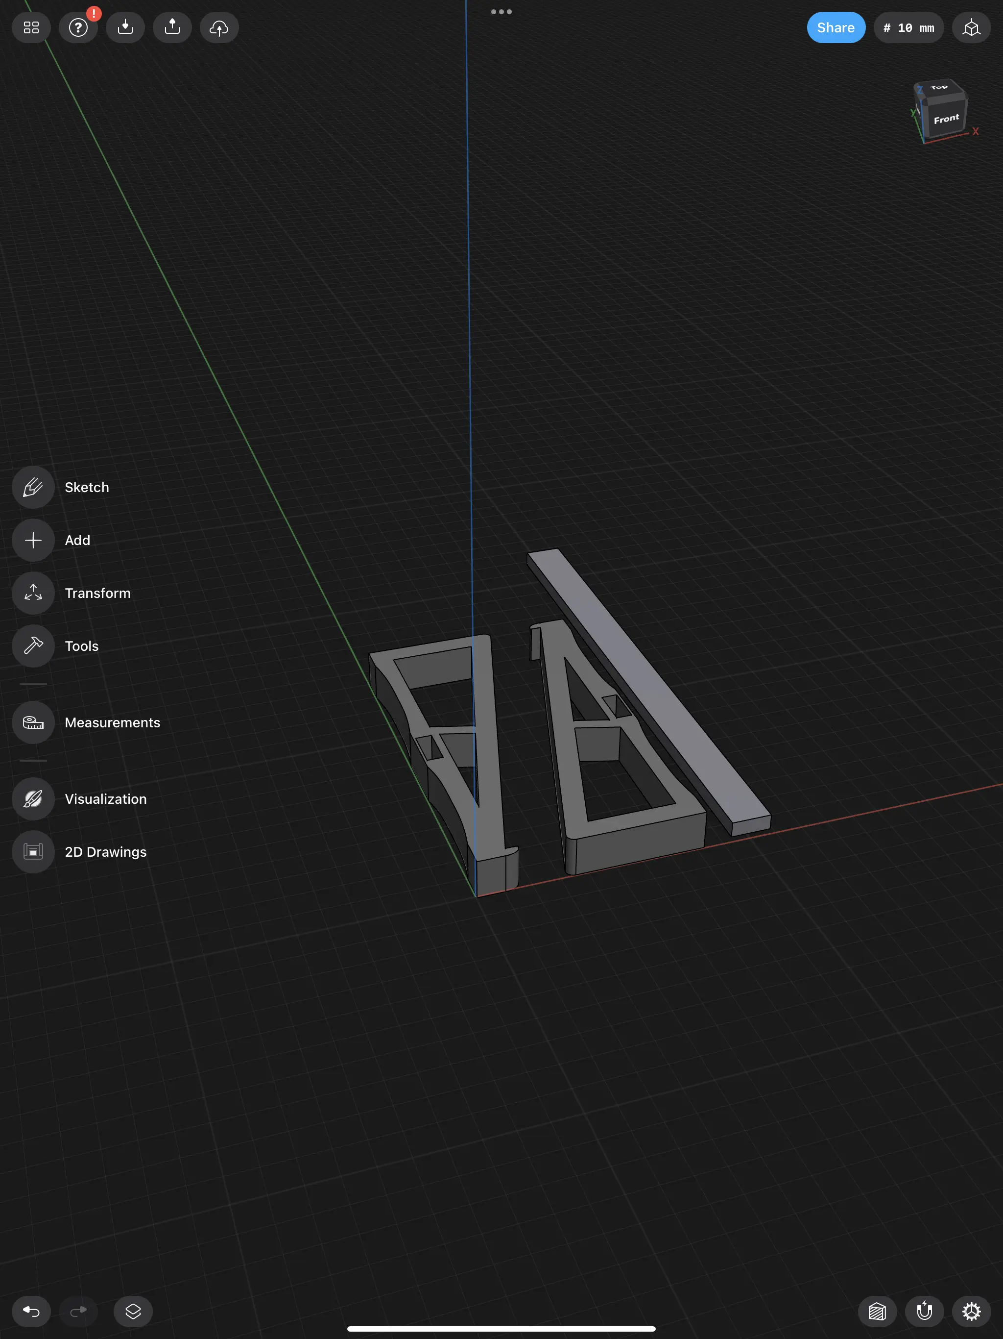Click the cloud sync upload icon
The width and height of the screenshot is (1003, 1339).
coord(218,27)
